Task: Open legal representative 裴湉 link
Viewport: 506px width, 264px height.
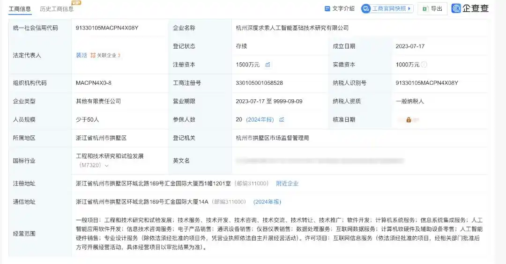Action: (82, 55)
